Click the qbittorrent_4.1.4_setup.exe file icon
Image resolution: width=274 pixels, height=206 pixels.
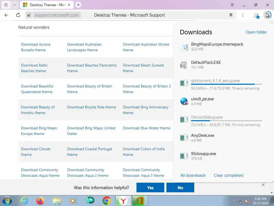184,83
